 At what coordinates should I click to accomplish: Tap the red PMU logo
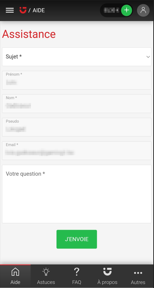click(x=23, y=10)
